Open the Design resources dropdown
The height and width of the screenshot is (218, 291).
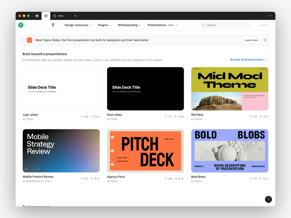coord(78,25)
